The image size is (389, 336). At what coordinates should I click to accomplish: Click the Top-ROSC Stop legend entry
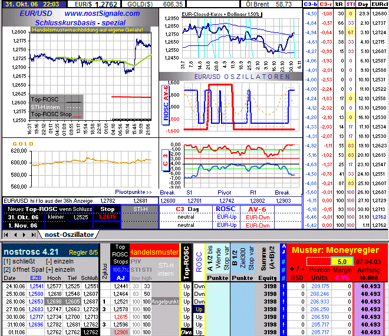(56, 114)
